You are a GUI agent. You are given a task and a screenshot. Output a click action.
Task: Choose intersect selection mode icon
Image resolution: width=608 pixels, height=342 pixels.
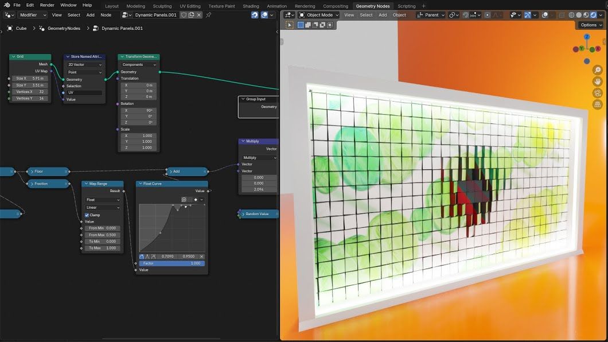[x=330, y=25]
